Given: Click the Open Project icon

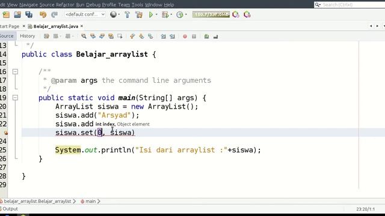Looking at the screenshot, I should click(x=17, y=14).
